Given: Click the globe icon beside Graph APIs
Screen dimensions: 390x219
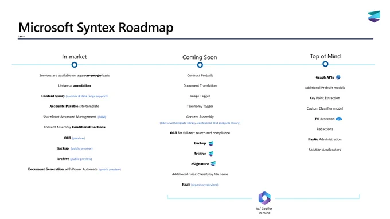Looking at the screenshot, I should (338, 77).
